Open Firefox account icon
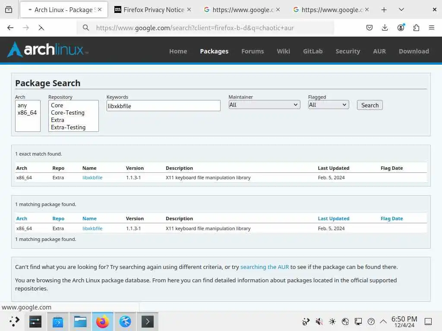442x331 pixels. (x=401, y=28)
